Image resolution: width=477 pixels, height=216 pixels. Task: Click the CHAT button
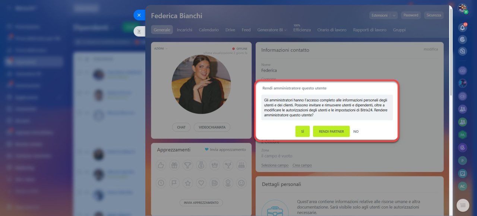181,127
